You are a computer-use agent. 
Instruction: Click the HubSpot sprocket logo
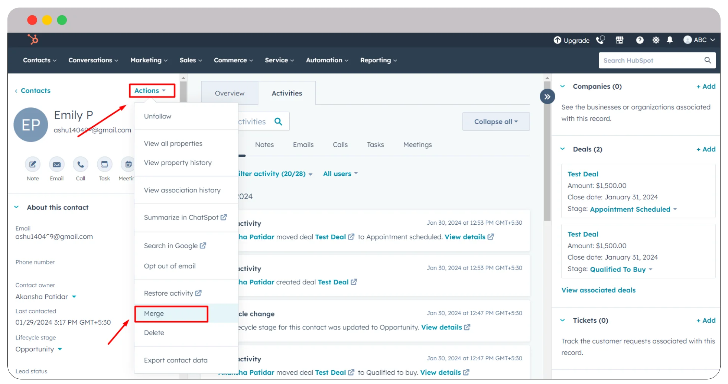point(33,39)
